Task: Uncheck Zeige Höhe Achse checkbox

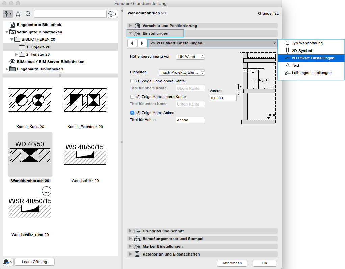Action: pyautogui.click(x=133, y=113)
